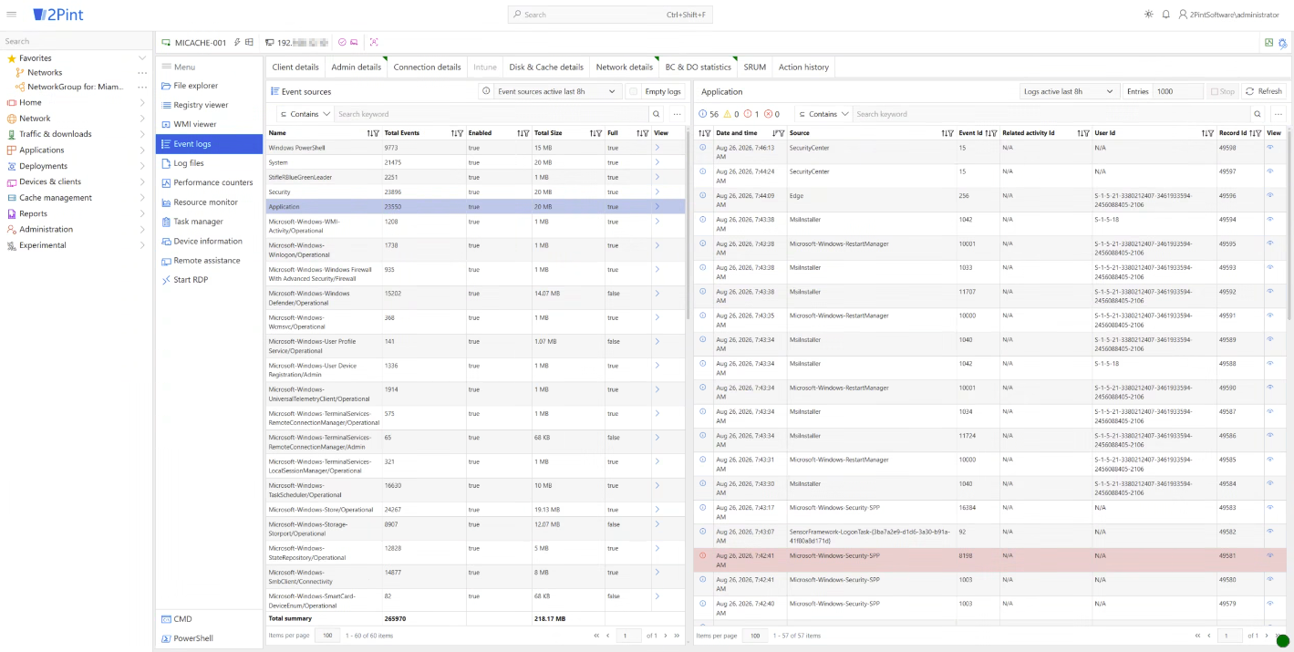Filter by critical events count

(771, 114)
